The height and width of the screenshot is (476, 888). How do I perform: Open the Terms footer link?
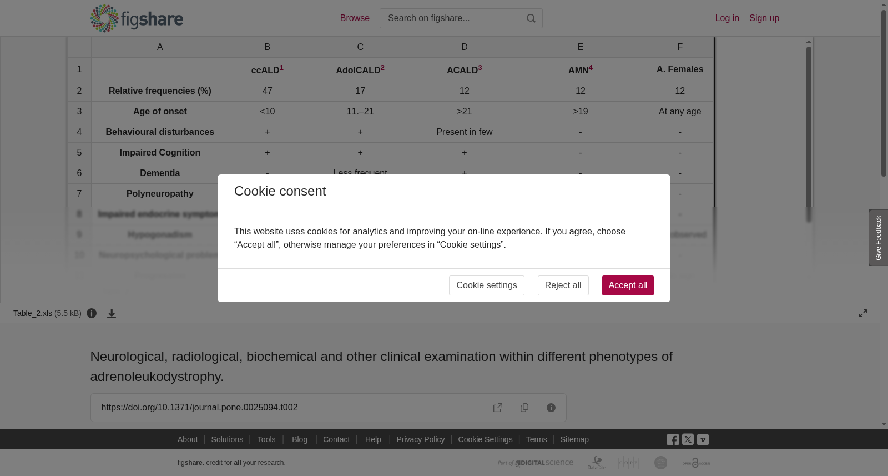pyautogui.click(x=536, y=439)
